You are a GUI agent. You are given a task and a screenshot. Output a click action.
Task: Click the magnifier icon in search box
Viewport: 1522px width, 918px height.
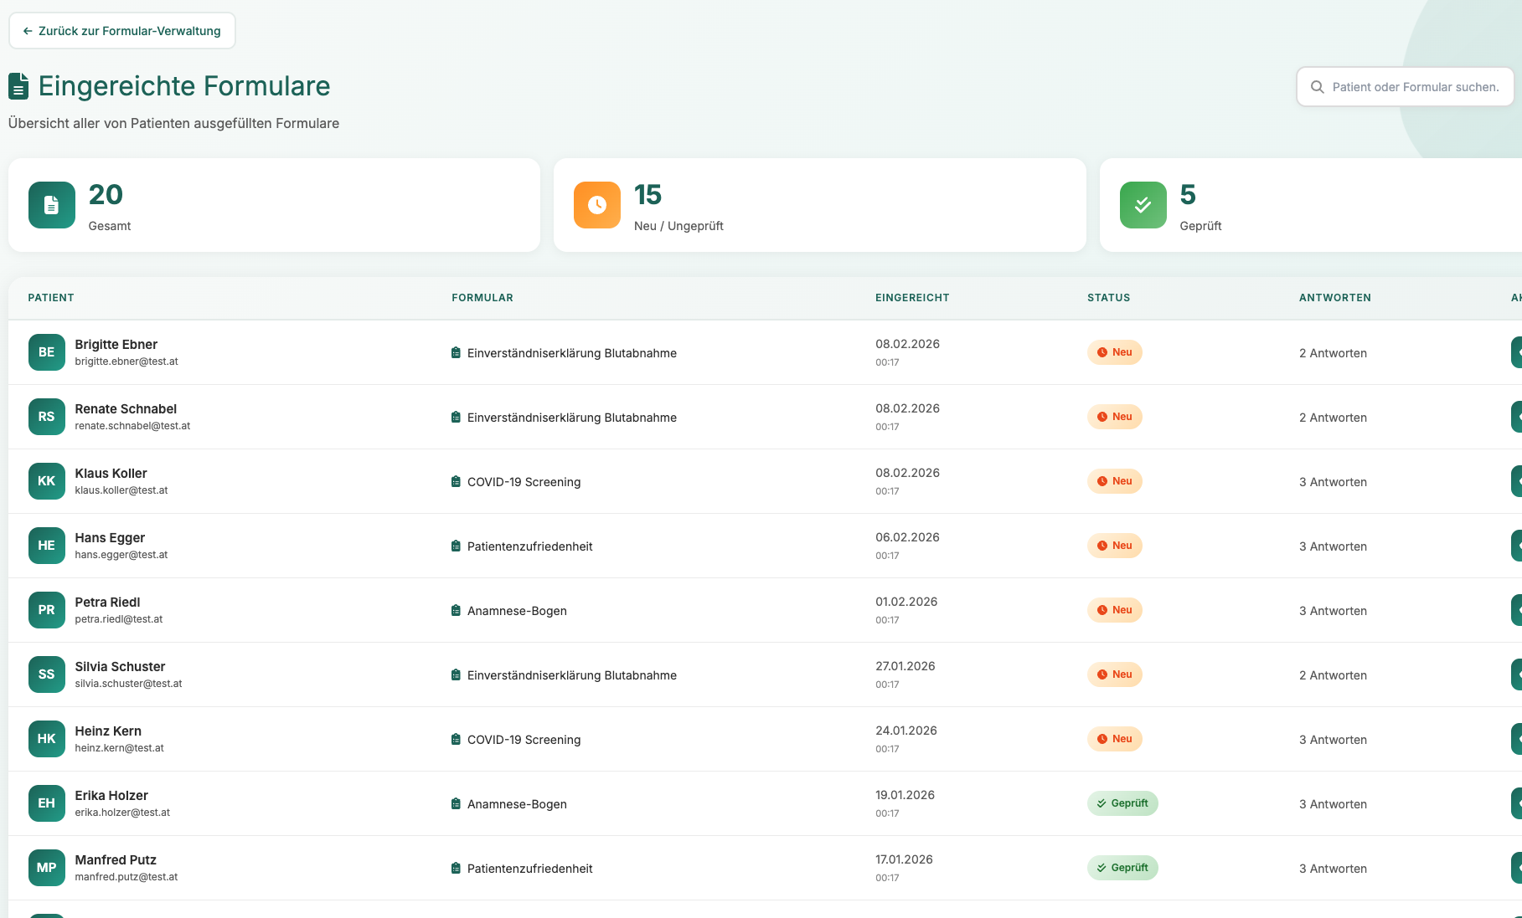pos(1317,87)
